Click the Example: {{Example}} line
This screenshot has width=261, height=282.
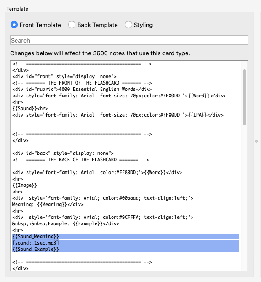66,224
